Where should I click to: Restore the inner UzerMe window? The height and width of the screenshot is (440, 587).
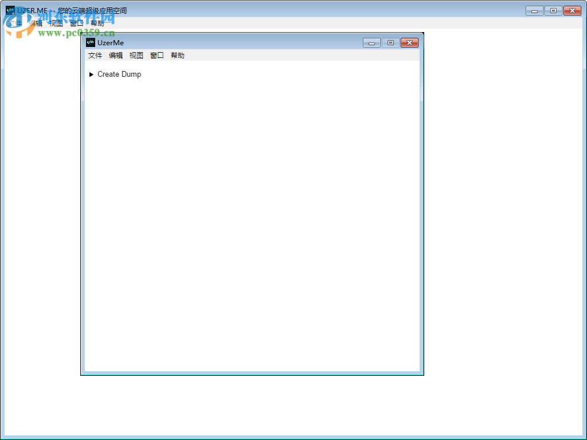390,42
